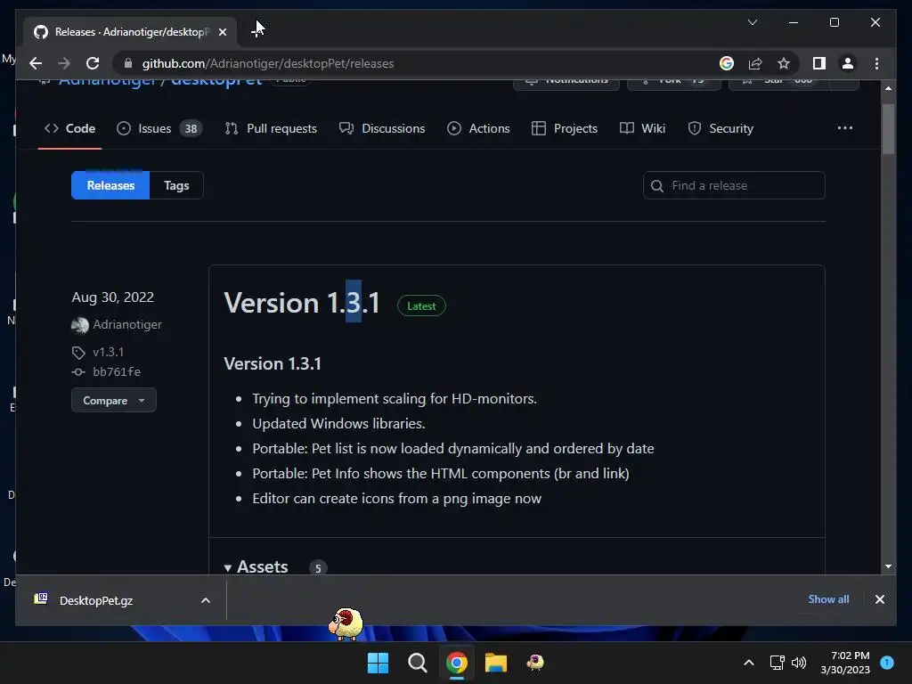912x684 pixels.
Task: Open the taskbar clock and date
Action: pos(845,663)
